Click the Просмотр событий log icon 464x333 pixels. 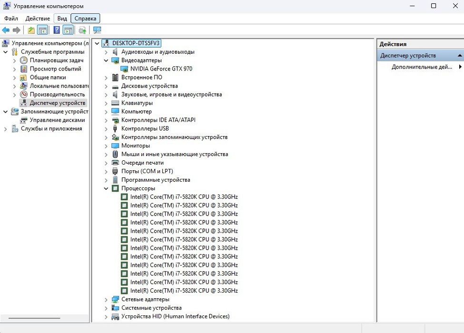point(24,69)
